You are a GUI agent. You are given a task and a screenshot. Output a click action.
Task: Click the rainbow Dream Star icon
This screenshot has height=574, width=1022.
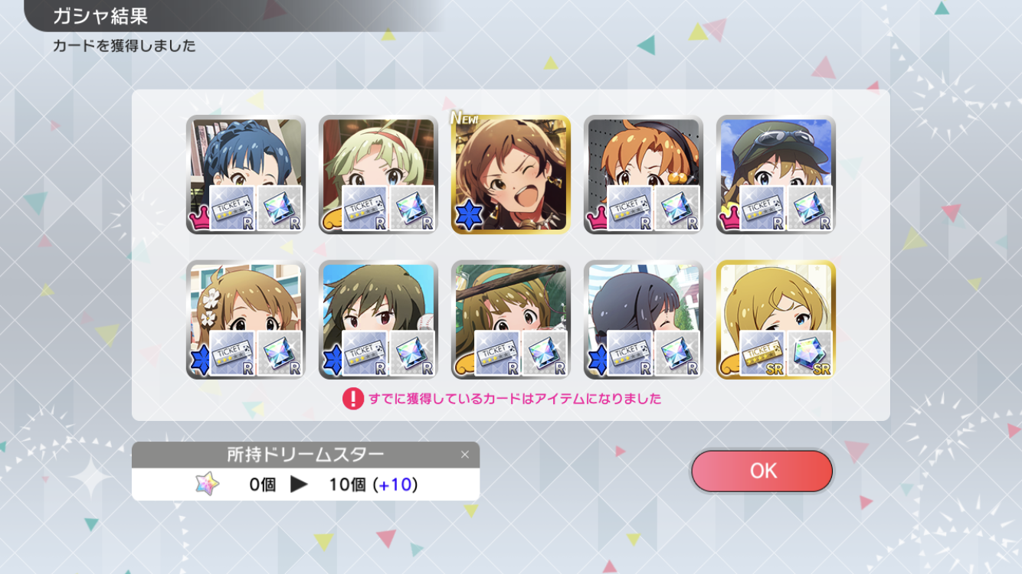pyautogui.click(x=207, y=484)
